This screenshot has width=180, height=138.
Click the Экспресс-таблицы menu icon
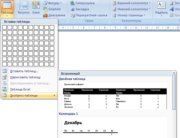point(4,95)
